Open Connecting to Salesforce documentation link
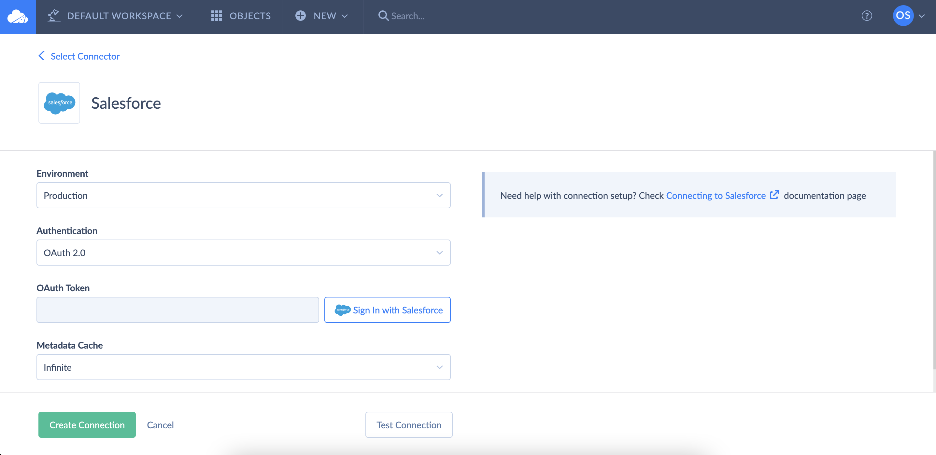Viewport: 936px width, 455px height. click(716, 195)
